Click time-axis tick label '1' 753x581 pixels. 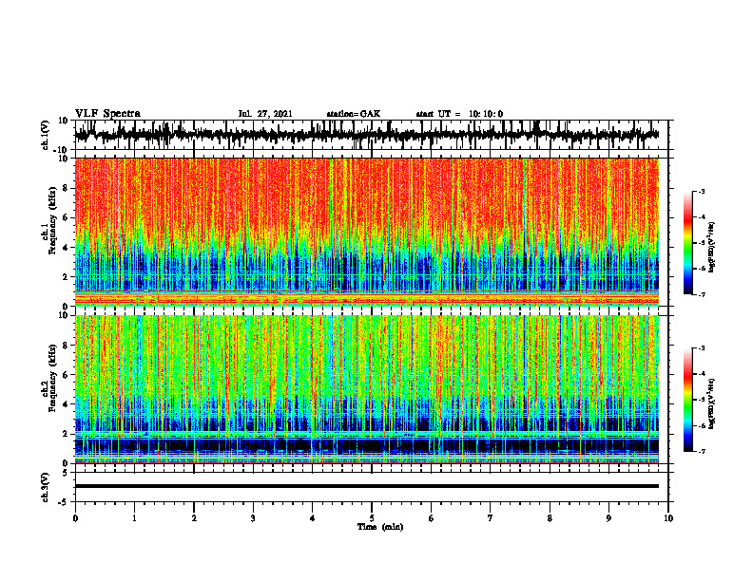(134, 518)
